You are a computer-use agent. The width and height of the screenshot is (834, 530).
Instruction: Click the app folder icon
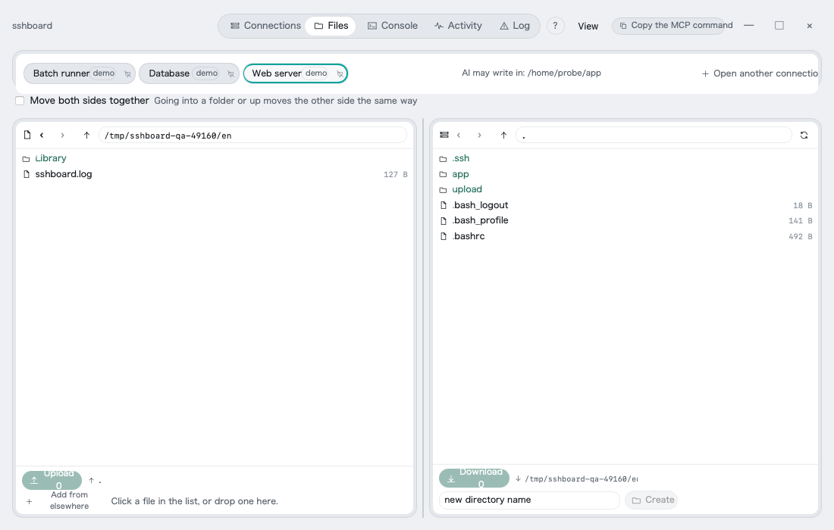tap(443, 174)
